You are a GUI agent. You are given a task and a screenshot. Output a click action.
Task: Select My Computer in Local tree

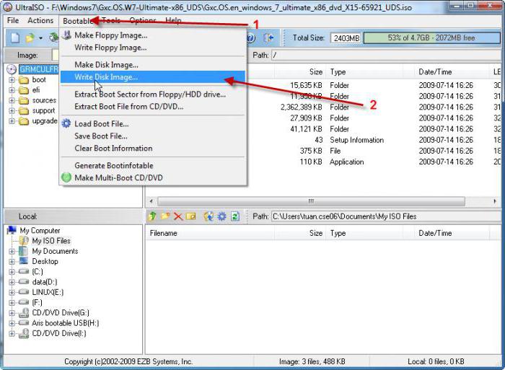[40, 231]
